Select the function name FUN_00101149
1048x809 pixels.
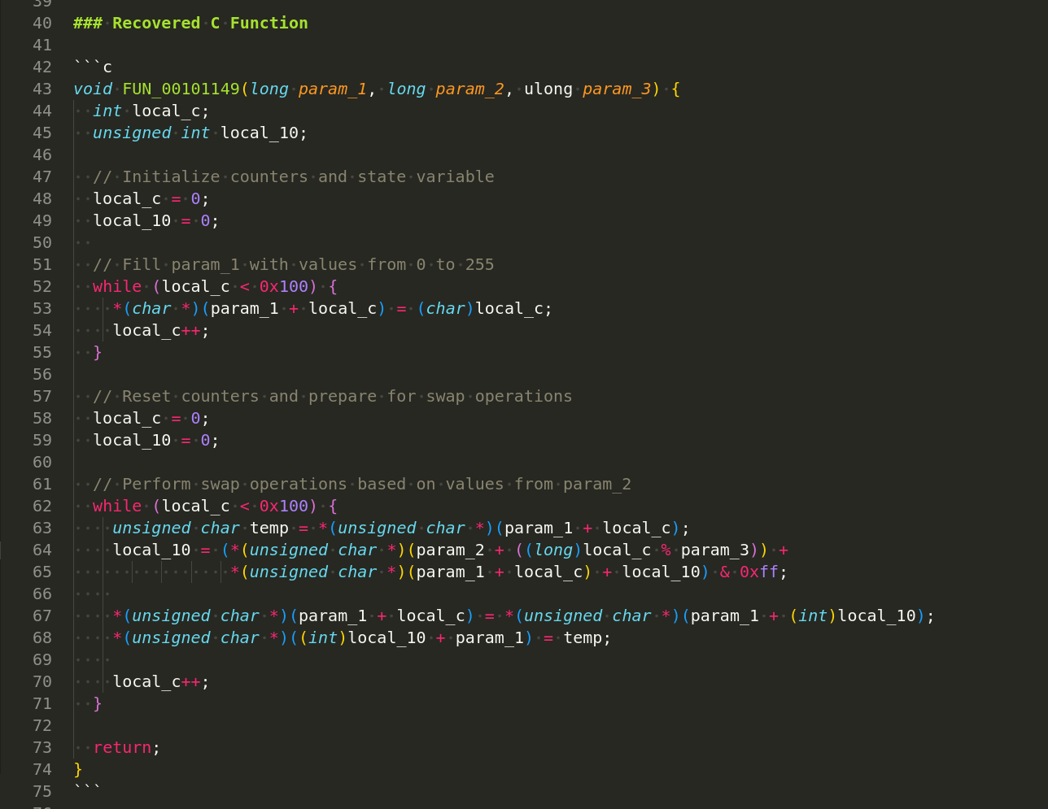click(x=181, y=89)
